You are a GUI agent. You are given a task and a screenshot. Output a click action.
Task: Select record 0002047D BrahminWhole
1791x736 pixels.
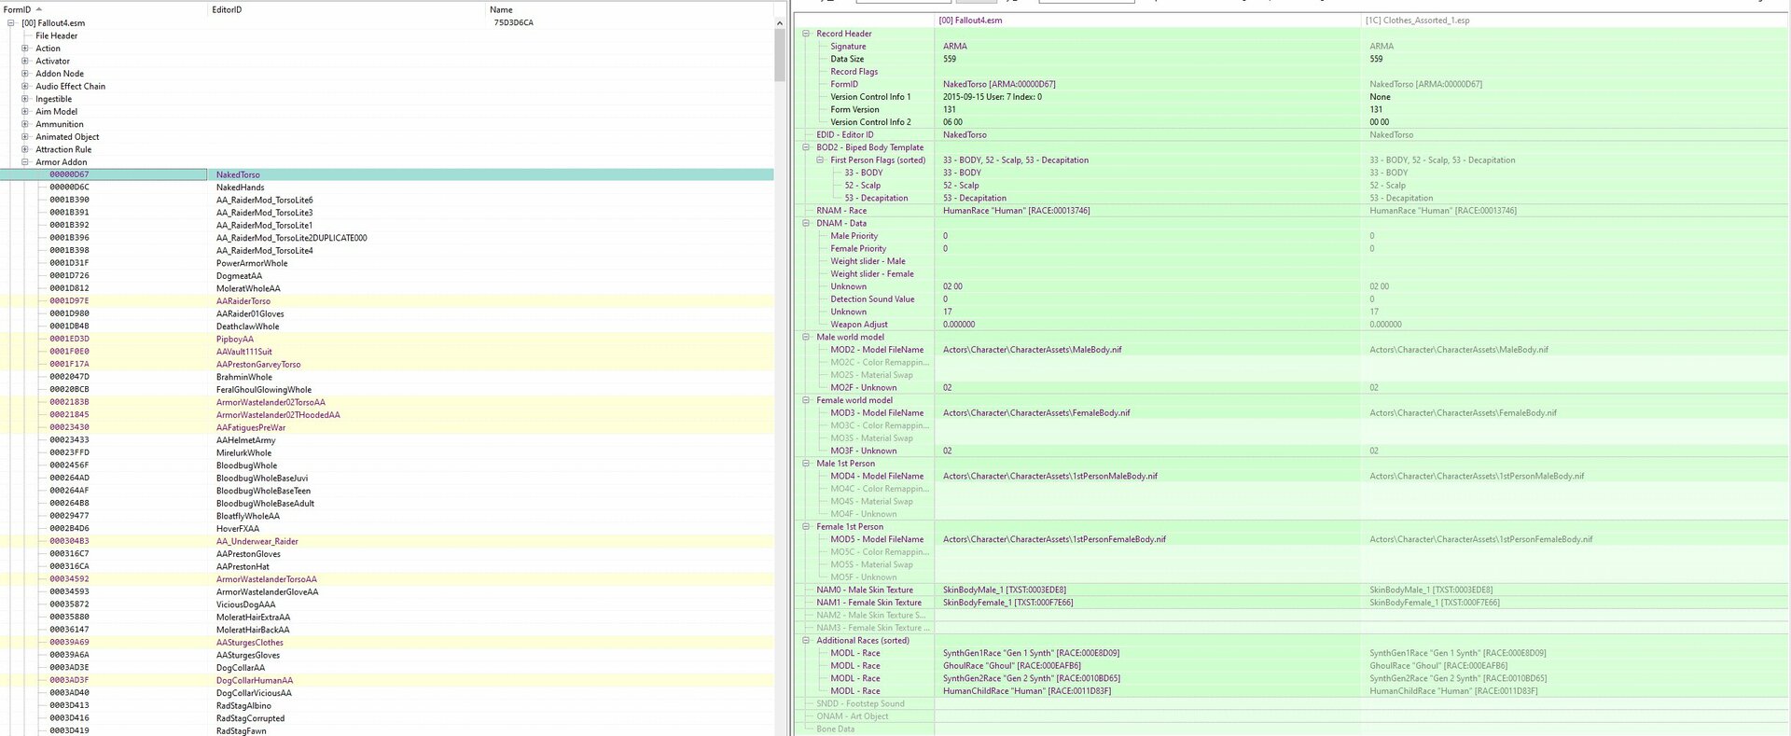(387, 377)
